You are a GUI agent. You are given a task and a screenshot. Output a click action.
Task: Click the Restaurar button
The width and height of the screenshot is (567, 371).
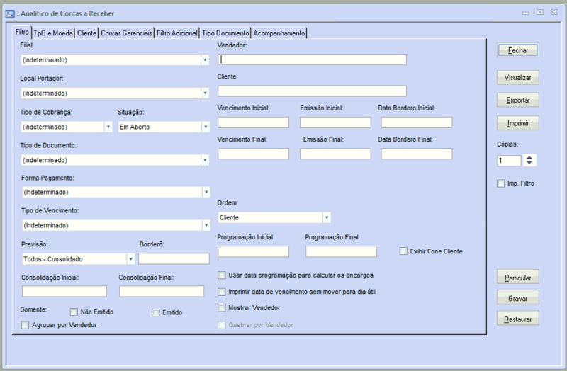pyautogui.click(x=518, y=319)
